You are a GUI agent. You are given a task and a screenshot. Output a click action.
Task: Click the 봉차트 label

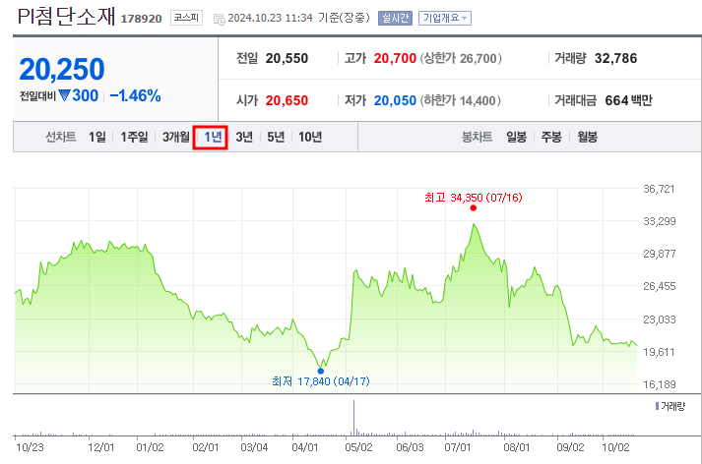pyautogui.click(x=478, y=137)
